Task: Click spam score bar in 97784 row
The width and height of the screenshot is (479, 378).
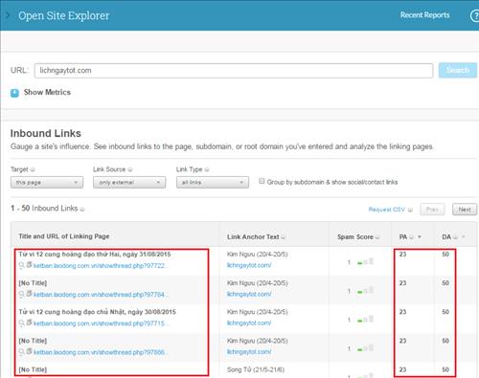Action: click(365, 291)
